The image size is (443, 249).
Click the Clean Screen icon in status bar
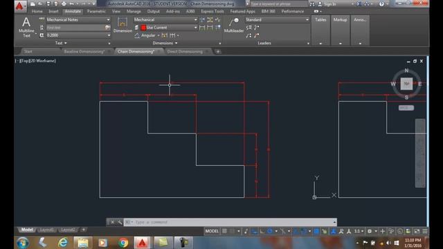coord(417,231)
